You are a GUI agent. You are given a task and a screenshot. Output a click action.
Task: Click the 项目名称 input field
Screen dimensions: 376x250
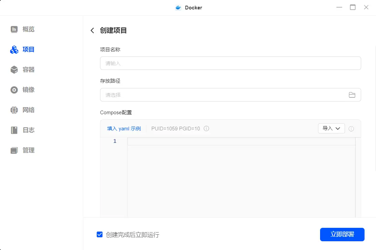pyautogui.click(x=230, y=63)
